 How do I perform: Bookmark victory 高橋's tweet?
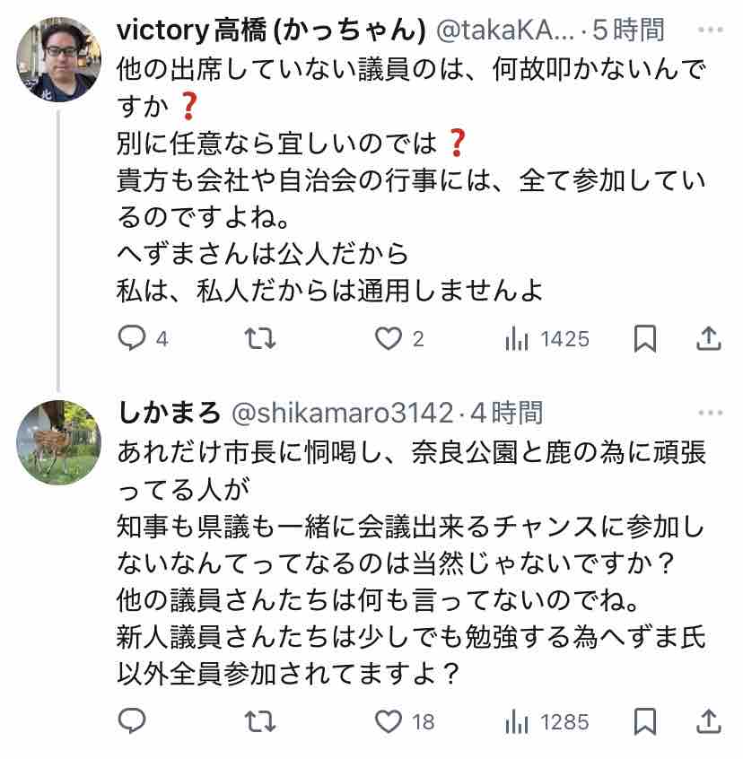645,338
